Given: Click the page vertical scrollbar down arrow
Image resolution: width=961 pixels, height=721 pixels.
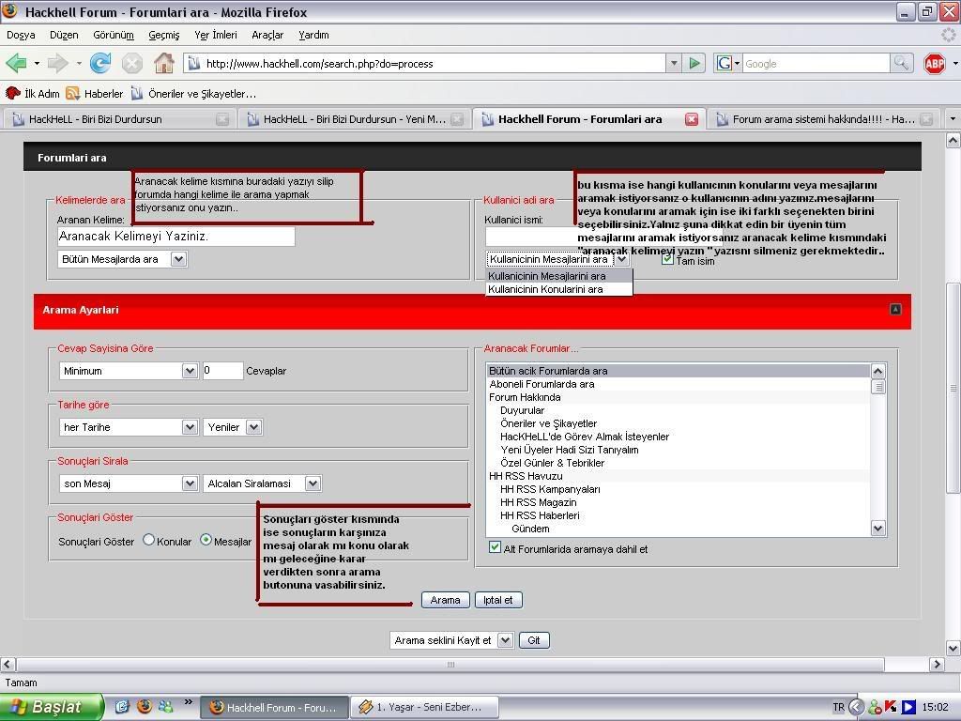Looking at the screenshot, I should [x=953, y=649].
